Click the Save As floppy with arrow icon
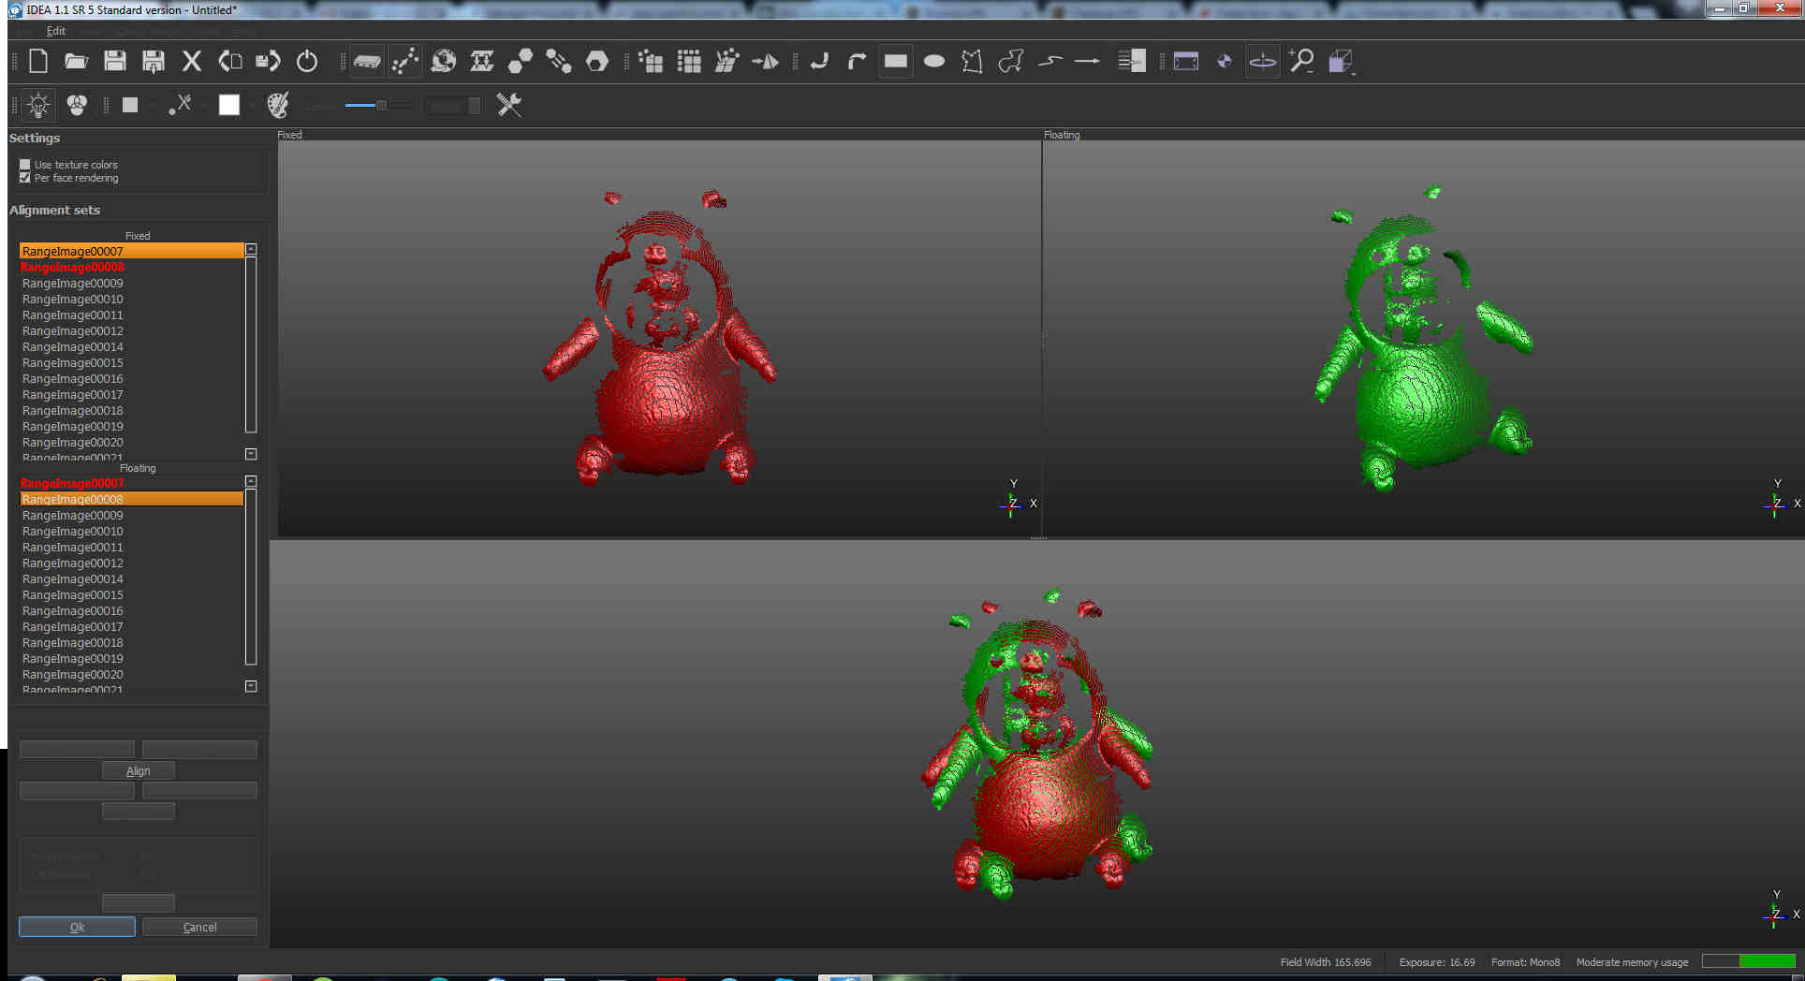Screen dimensions: 1805x981 (153, 62)
